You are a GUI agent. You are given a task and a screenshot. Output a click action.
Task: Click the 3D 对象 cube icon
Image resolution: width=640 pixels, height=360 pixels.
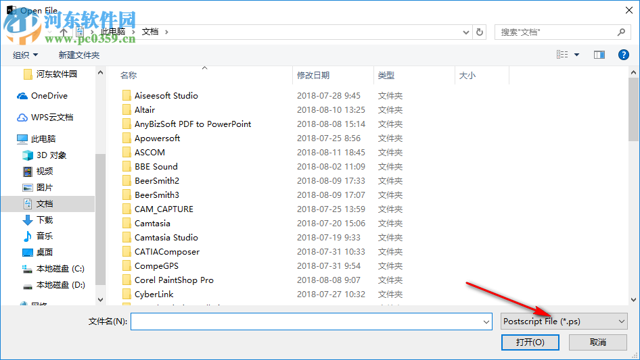pyautogui.click(x=27, y=155)
